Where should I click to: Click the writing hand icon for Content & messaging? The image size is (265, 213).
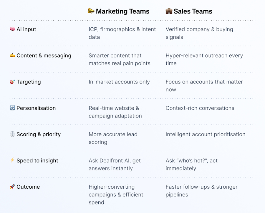click(x=12, y=55)
